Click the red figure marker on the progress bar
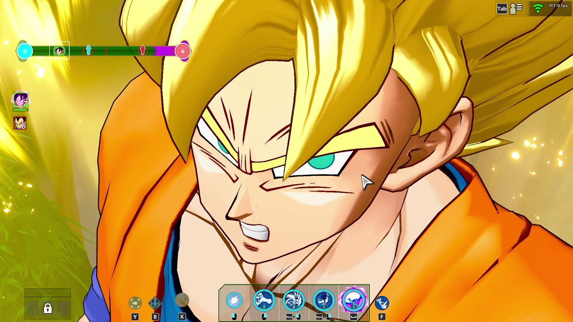Viewport: 573px width, 322px height. [143, 50]
